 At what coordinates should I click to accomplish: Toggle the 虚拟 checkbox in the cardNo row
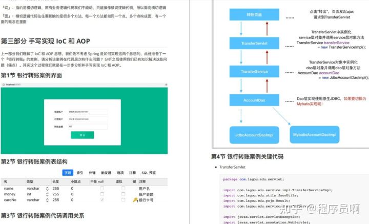click(x=123, y=200)
